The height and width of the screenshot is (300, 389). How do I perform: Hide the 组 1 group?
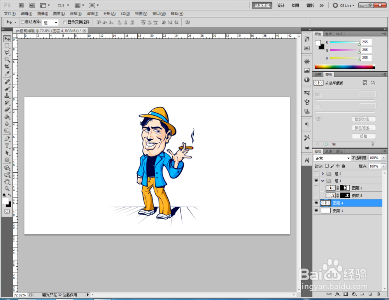coord(316,180)
